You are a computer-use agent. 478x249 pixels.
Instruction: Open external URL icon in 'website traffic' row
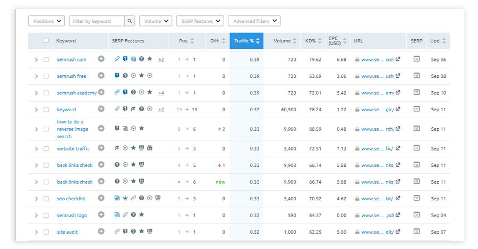click(x=398, y=148)
